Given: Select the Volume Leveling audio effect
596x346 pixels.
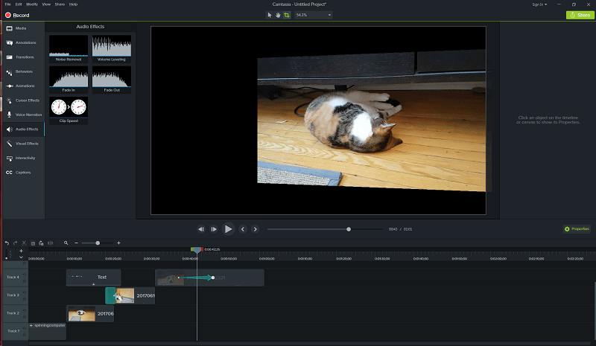Looking at the screenshot, I should pos(112,48).
